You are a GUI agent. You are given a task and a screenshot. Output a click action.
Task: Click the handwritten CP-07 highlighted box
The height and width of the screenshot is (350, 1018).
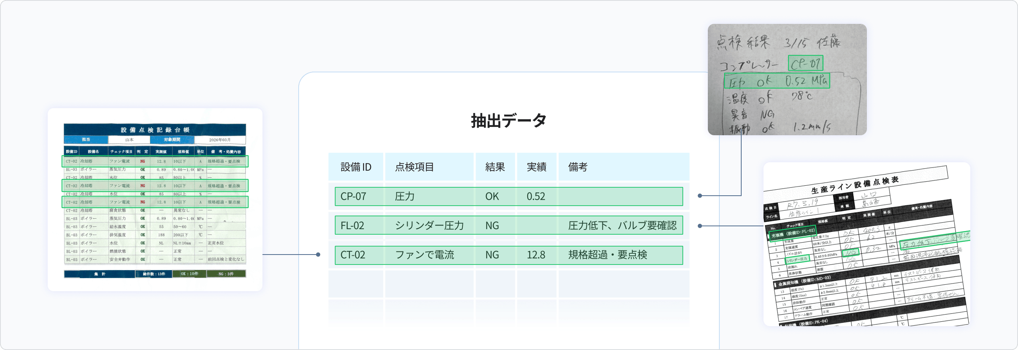coord(805,64)
